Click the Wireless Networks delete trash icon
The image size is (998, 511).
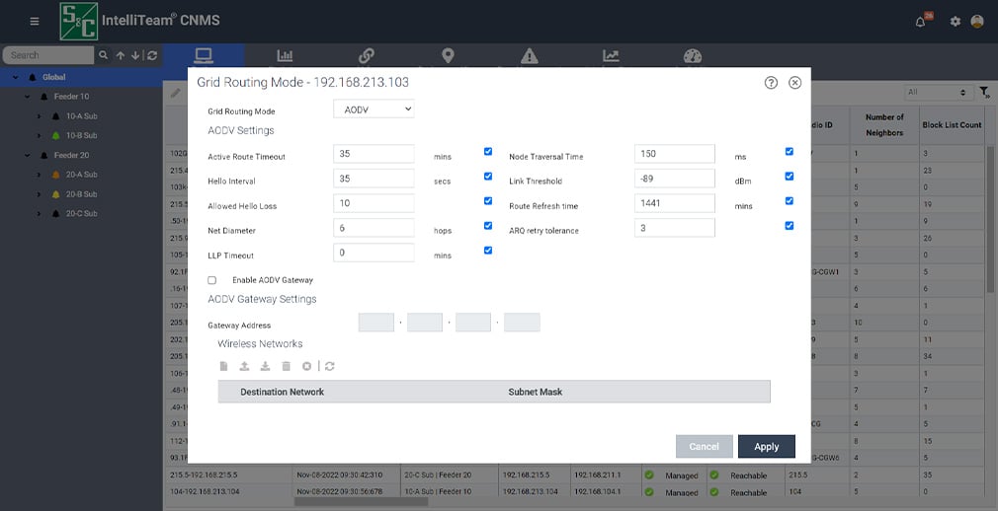(x=286, y=366)
